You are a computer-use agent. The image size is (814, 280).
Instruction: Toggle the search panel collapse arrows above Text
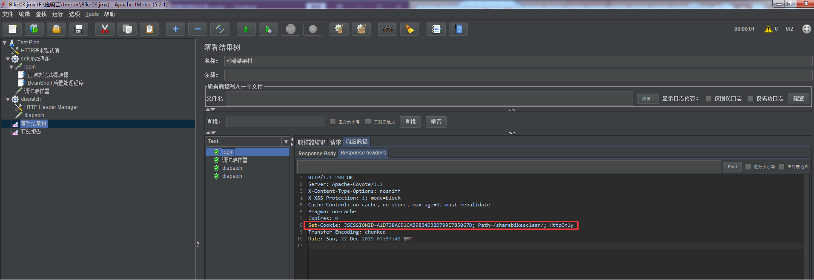pyautogui.click(x=211, y=133)
